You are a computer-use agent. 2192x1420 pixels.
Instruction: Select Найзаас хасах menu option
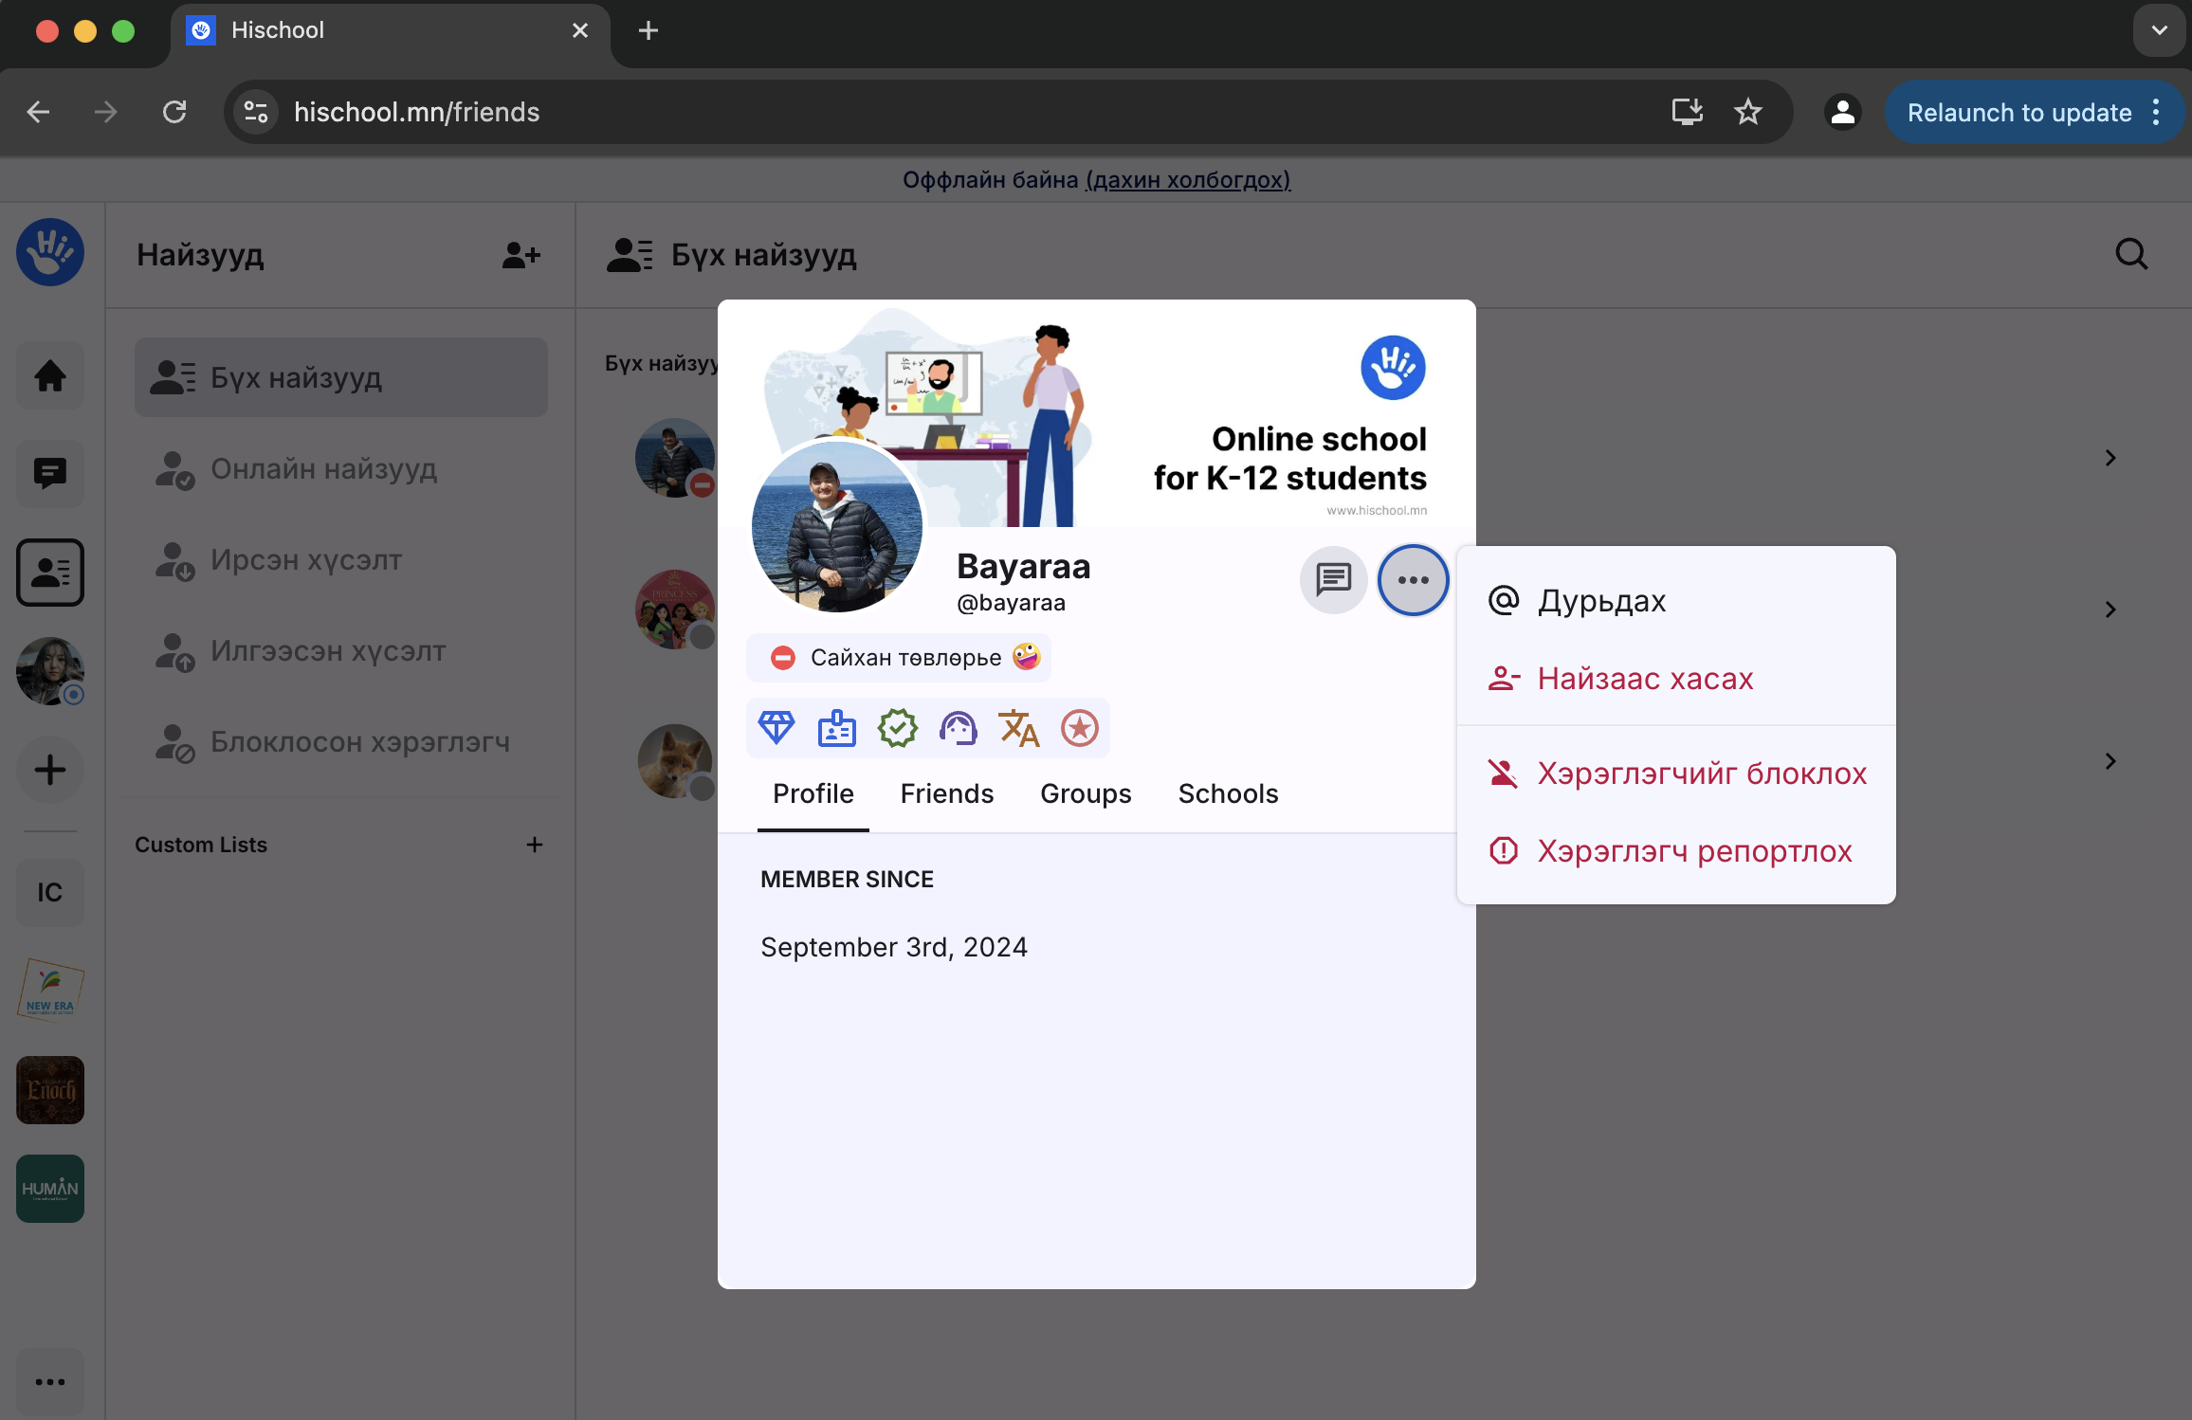pyautogui.click(x=1645, y=679)
